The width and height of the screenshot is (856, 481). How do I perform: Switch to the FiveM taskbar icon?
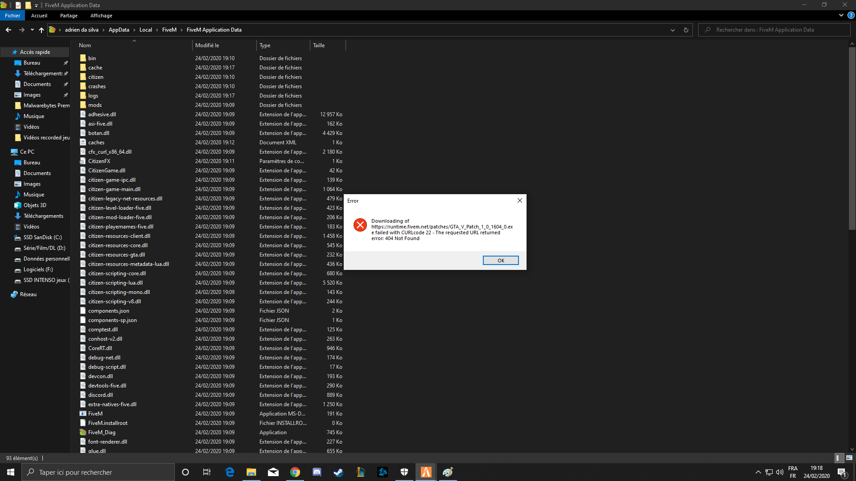(426, 472)
